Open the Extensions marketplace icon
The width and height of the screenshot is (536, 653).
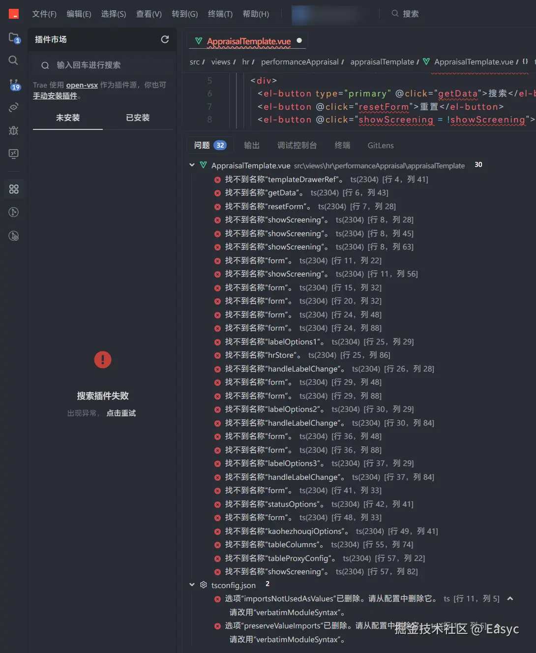pyautogui.click(x=13, y=188)
